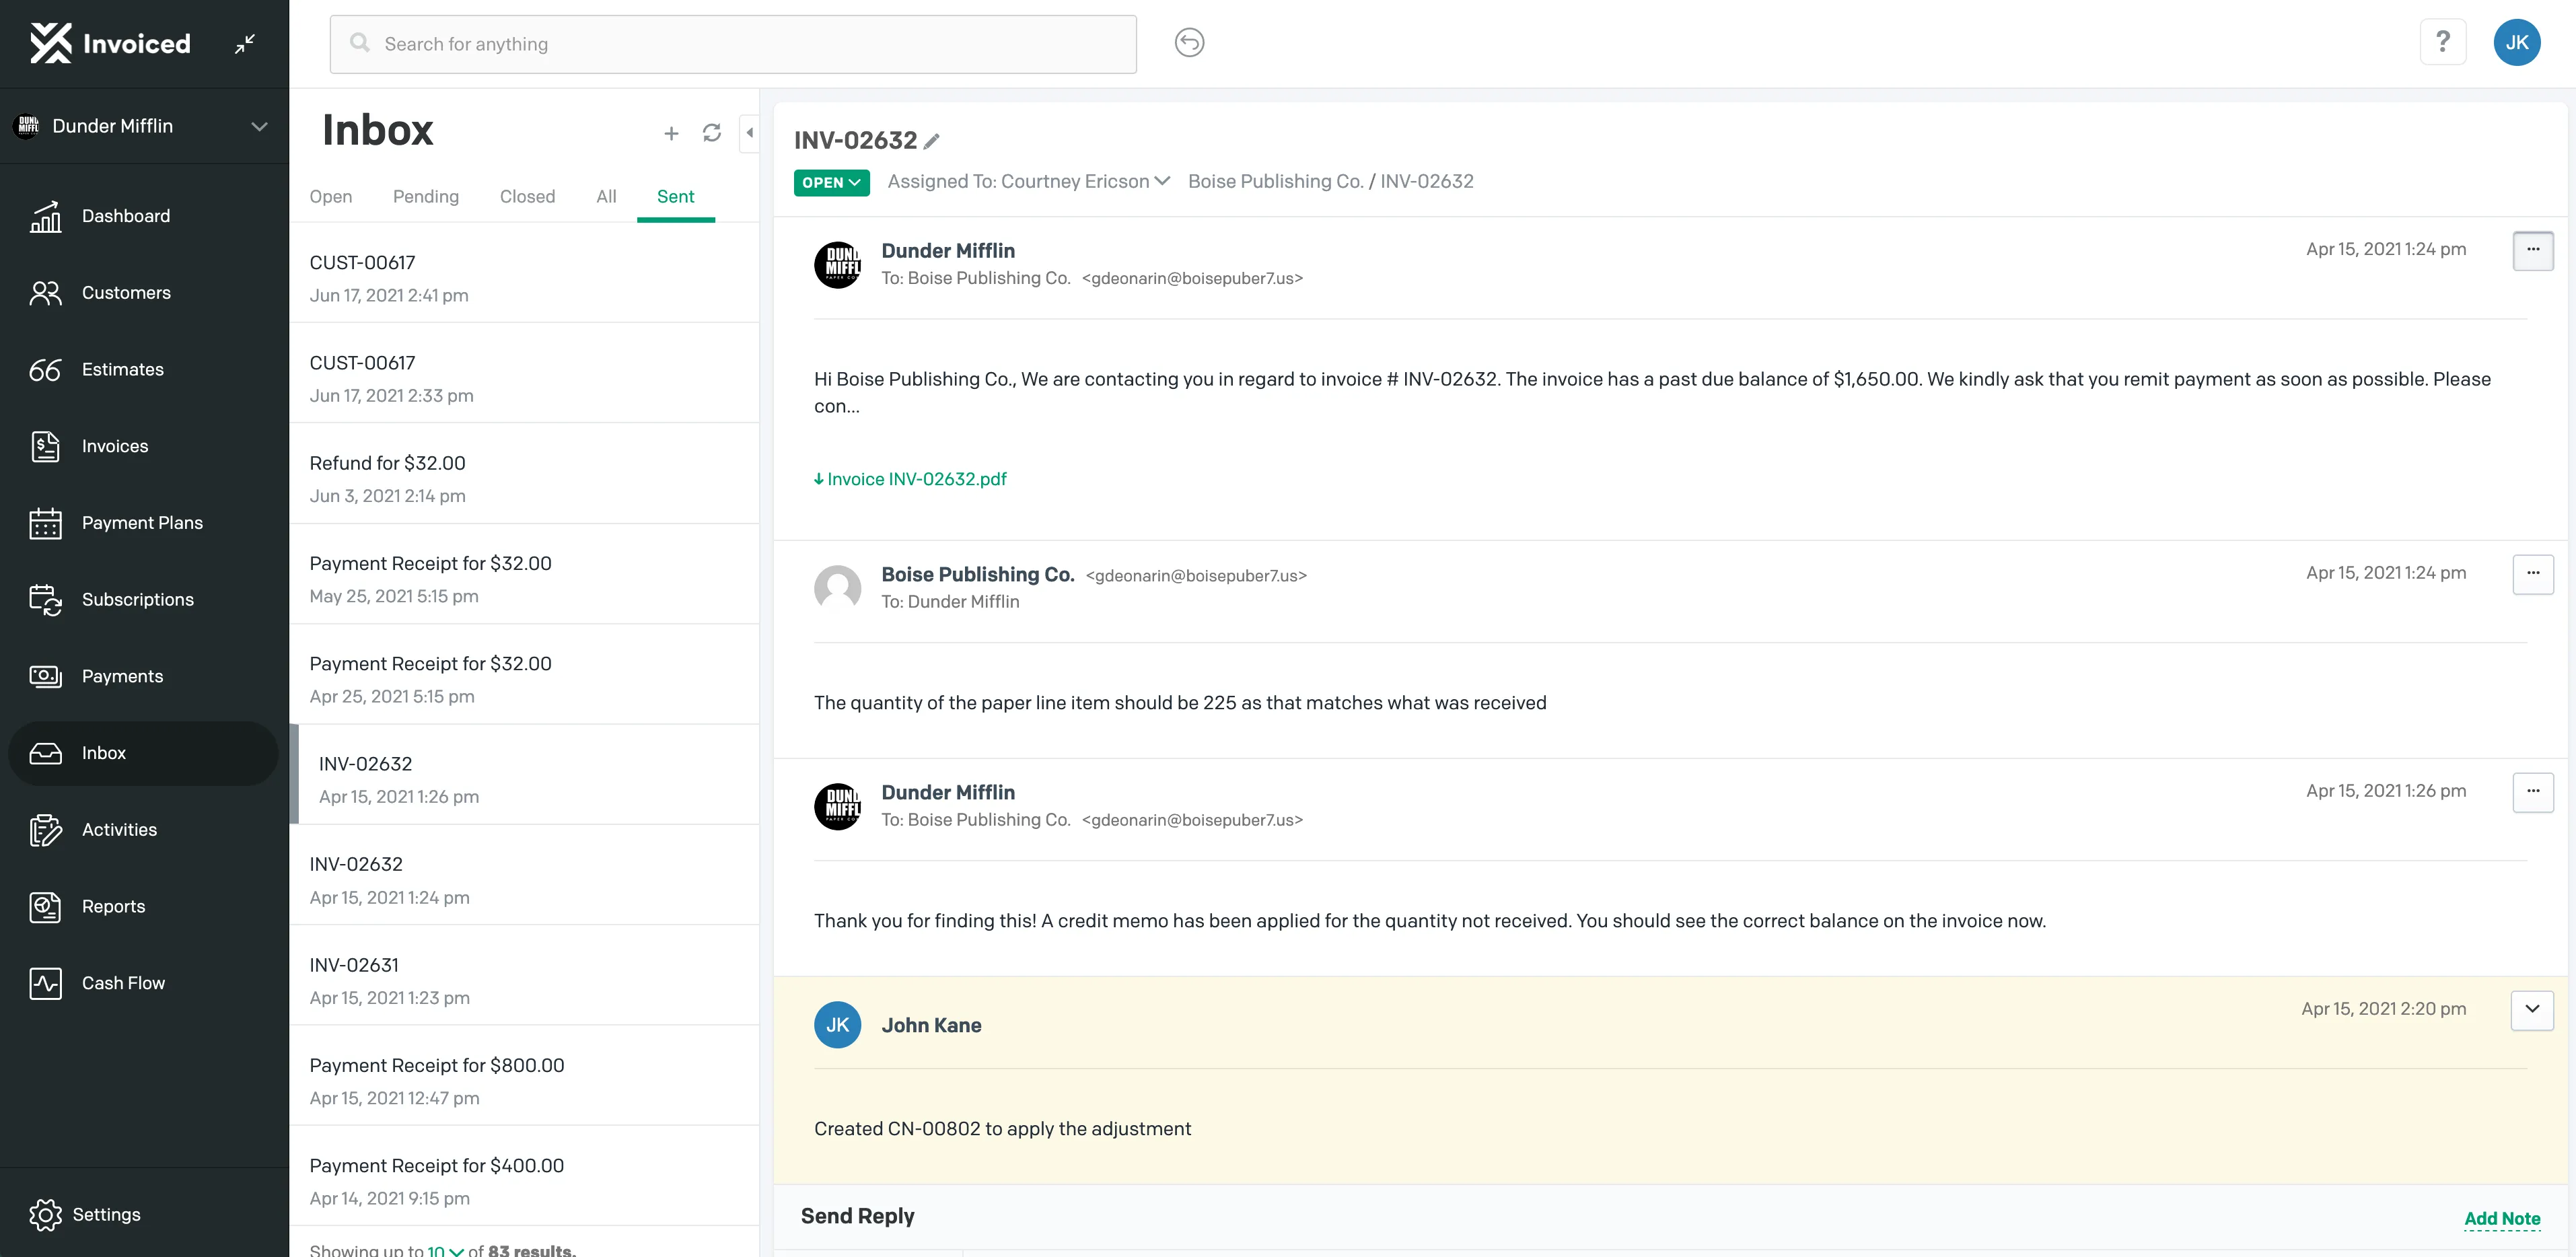The image size is (2576, 1257).
Task: Select INV-02631 thread in list
Action: pos(524,976)
